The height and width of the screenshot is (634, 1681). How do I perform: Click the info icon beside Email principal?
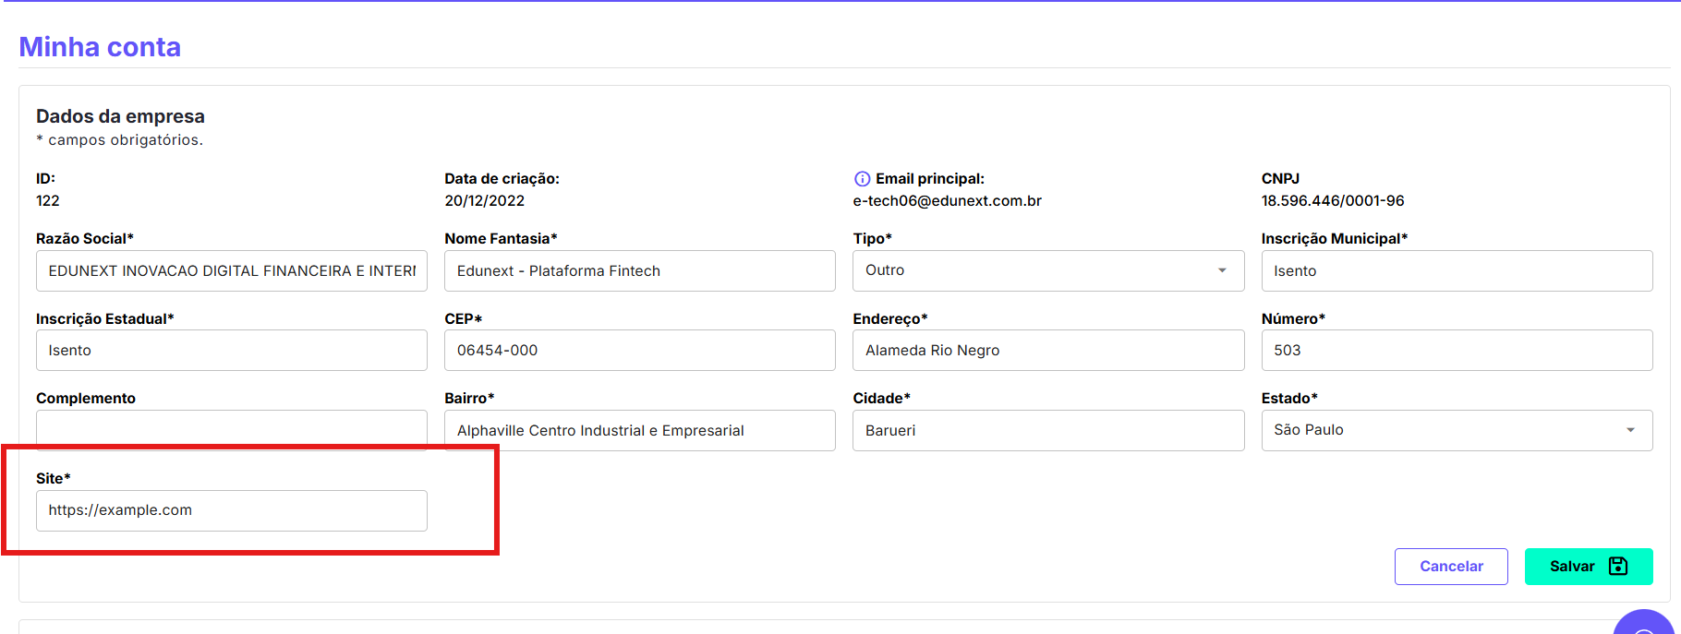pos(862,179)
